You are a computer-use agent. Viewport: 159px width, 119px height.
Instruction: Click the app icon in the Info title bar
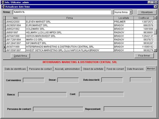tap(3, 2)
